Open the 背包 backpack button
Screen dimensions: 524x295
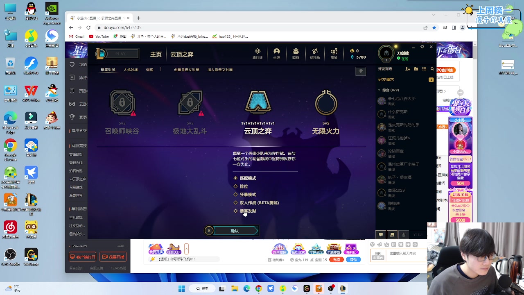click(x=354, y=259)
